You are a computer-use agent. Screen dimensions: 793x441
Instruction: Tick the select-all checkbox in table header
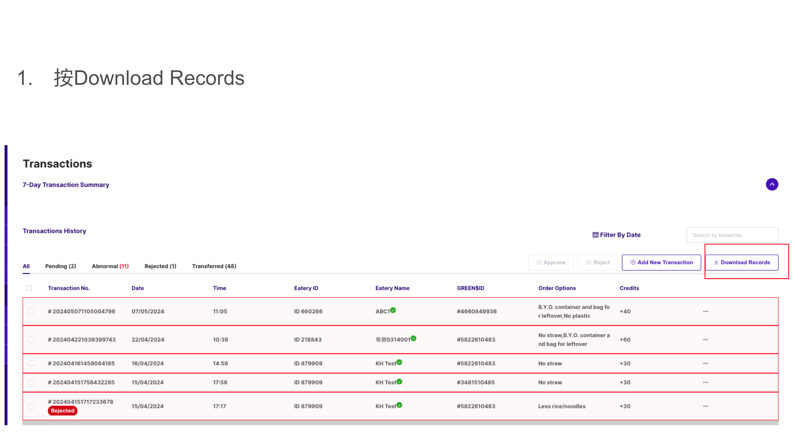click(x=29, y=288)
